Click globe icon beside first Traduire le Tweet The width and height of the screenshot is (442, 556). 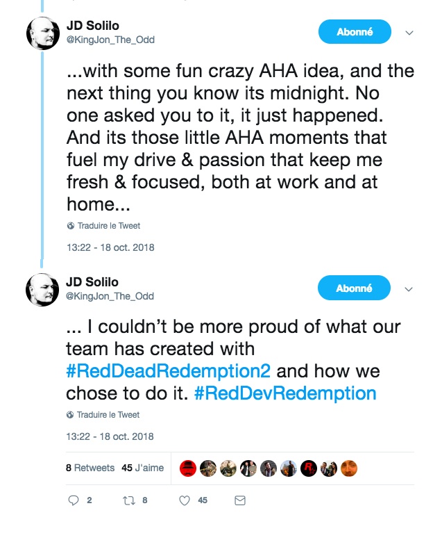click(70, 226)
